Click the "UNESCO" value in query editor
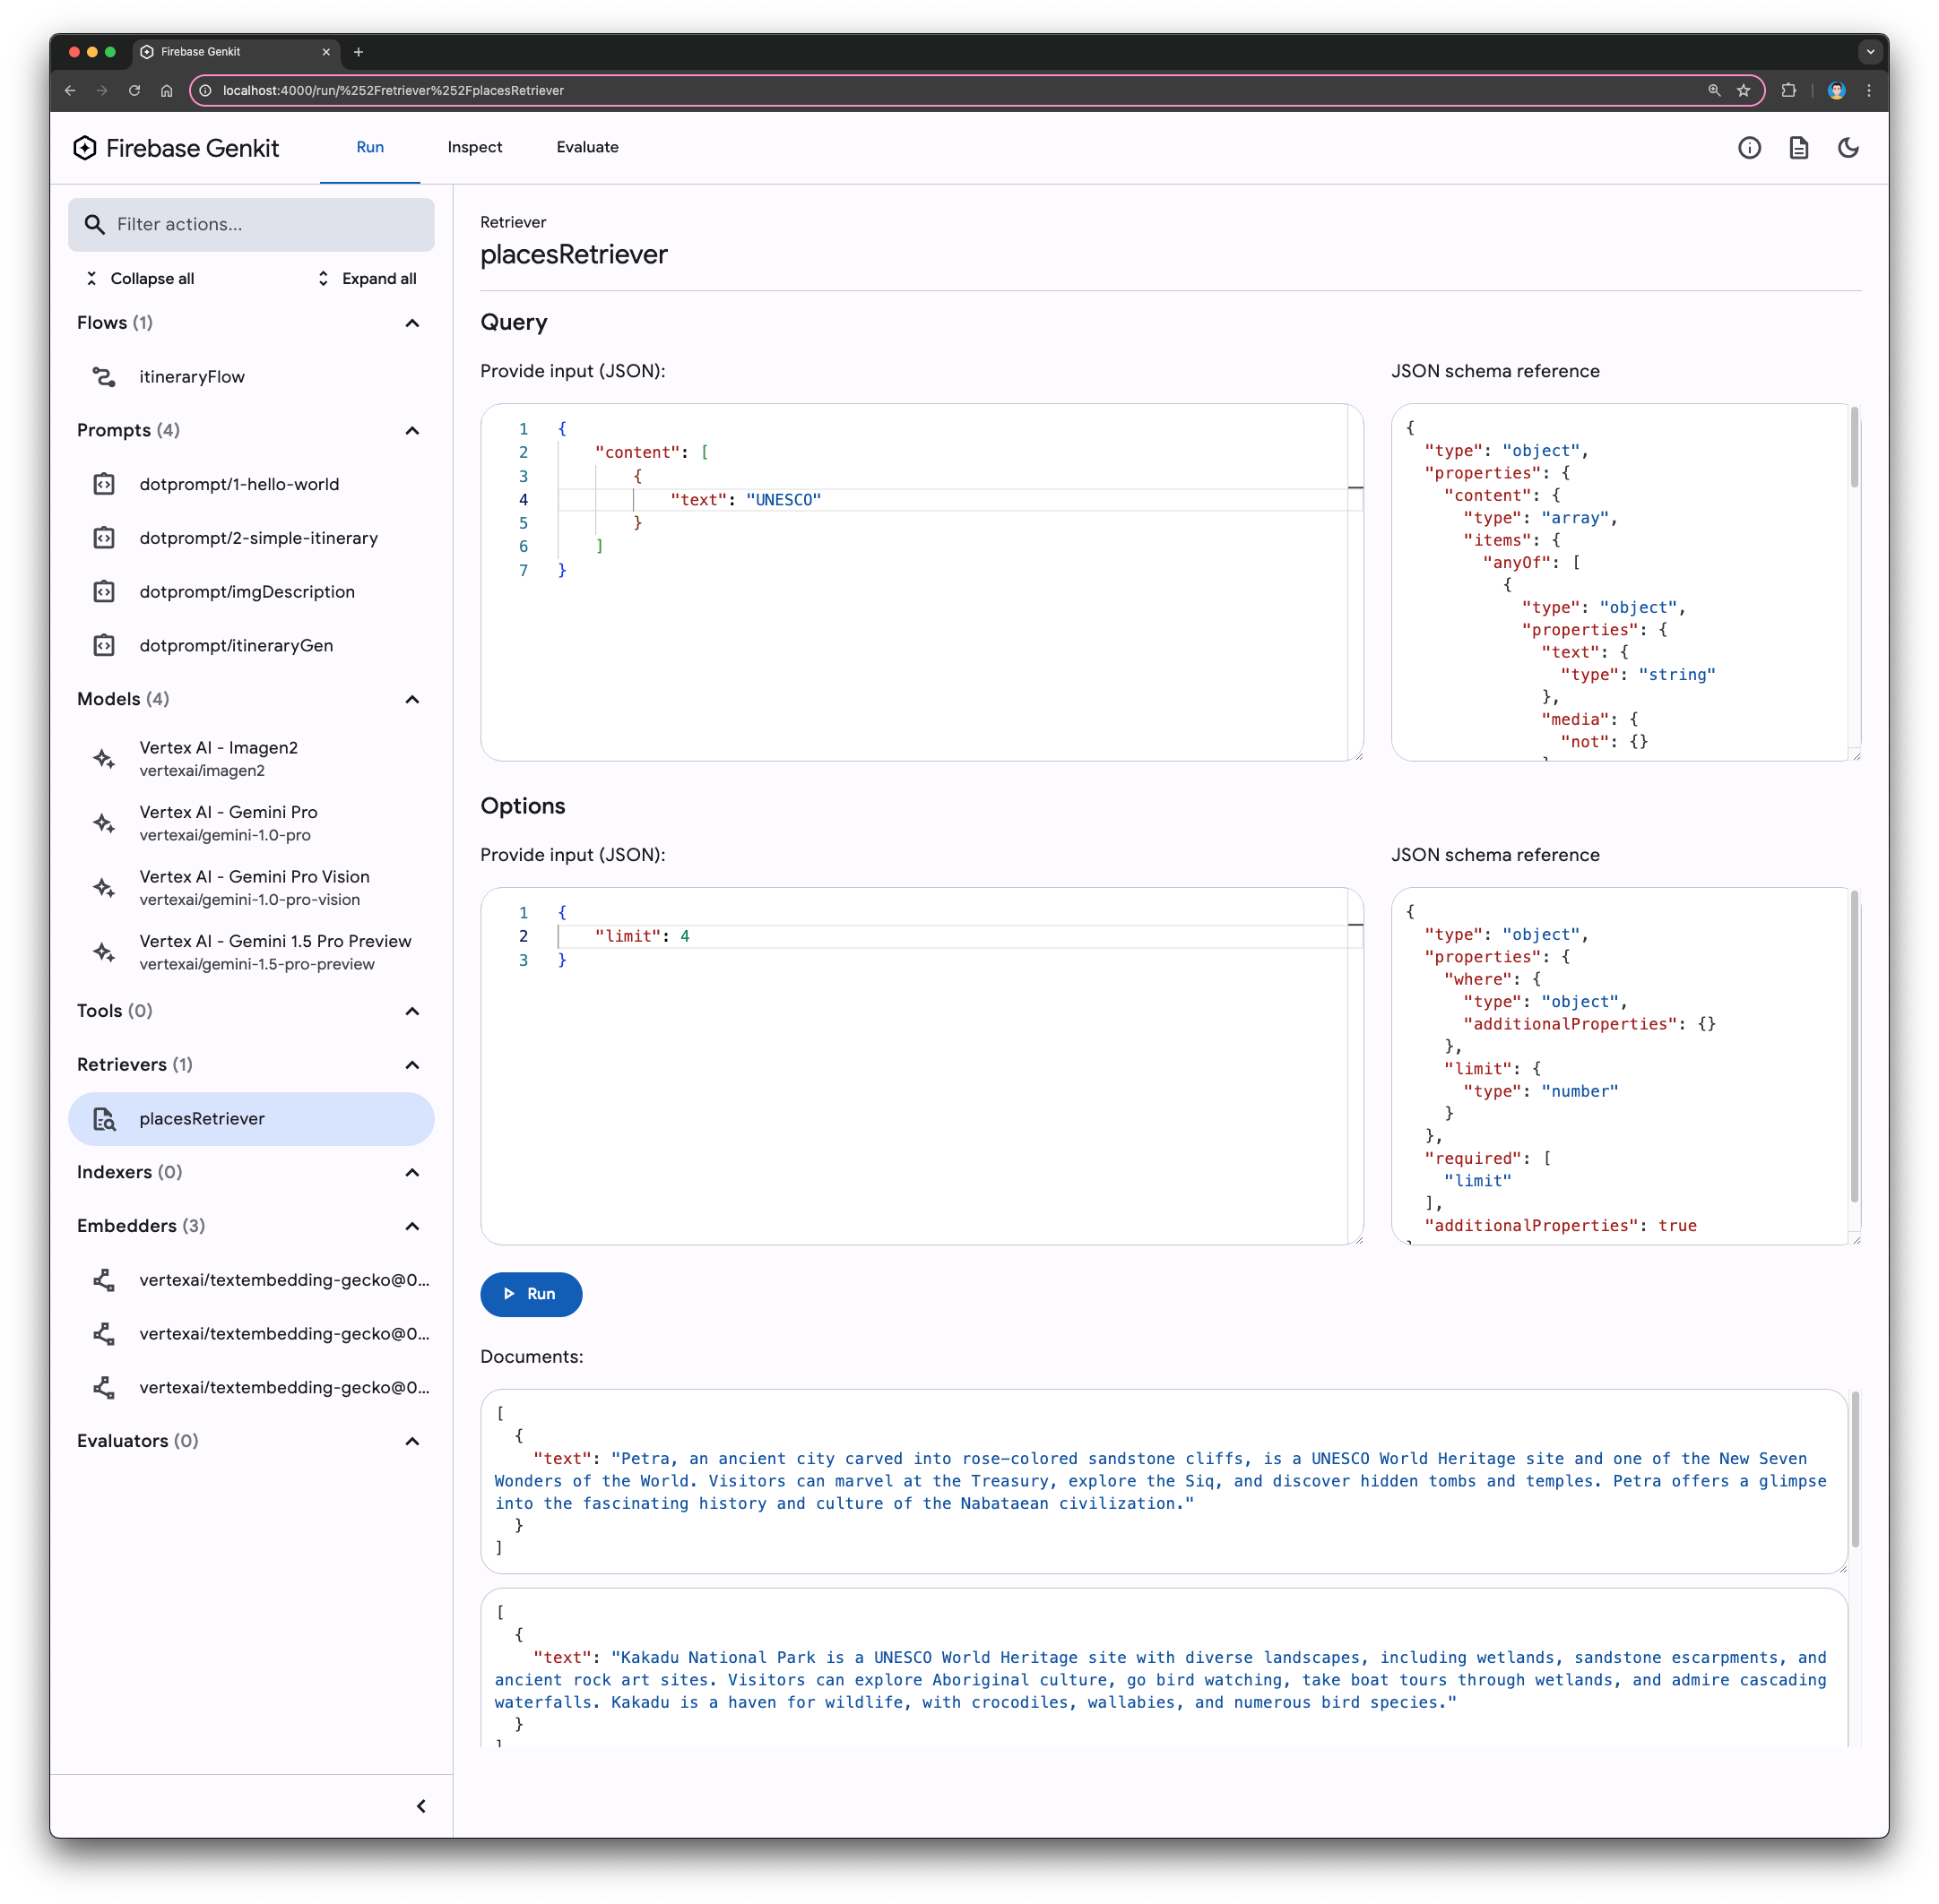 [783, 499]
